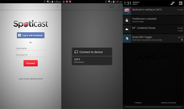Click the Username input field
184x109 pixels.
tap(31, 48)
